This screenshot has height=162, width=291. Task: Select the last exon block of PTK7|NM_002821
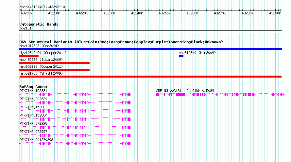click(129, 103)
